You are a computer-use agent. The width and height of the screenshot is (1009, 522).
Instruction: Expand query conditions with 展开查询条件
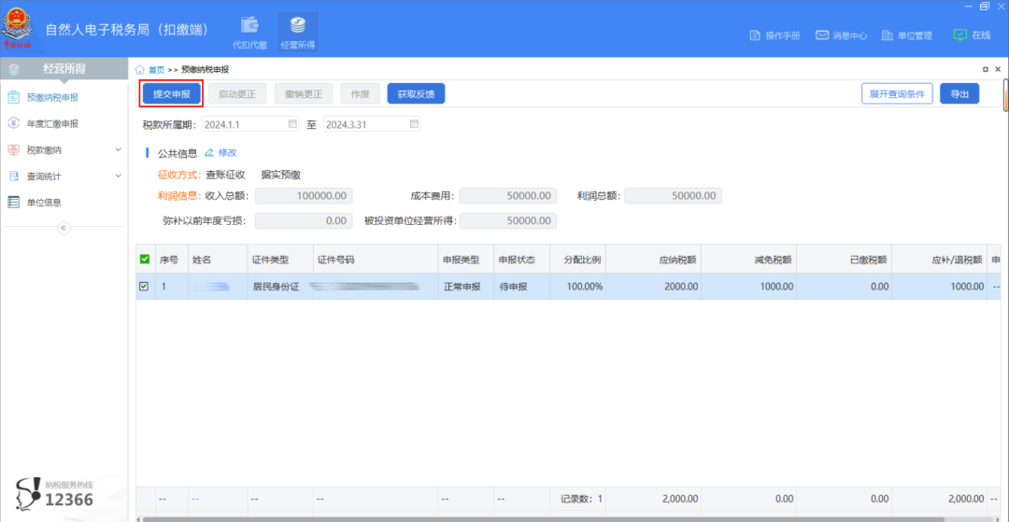[897, 94]
